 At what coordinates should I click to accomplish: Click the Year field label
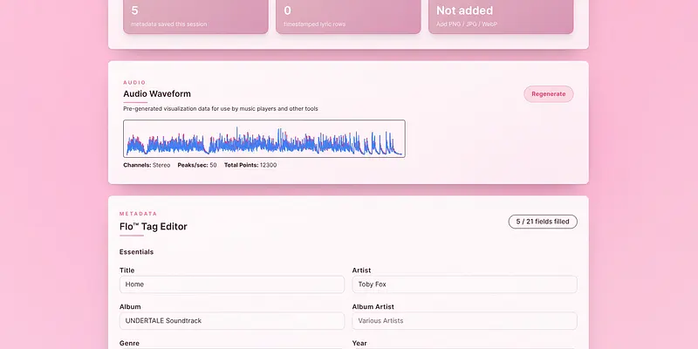point(359,344)
